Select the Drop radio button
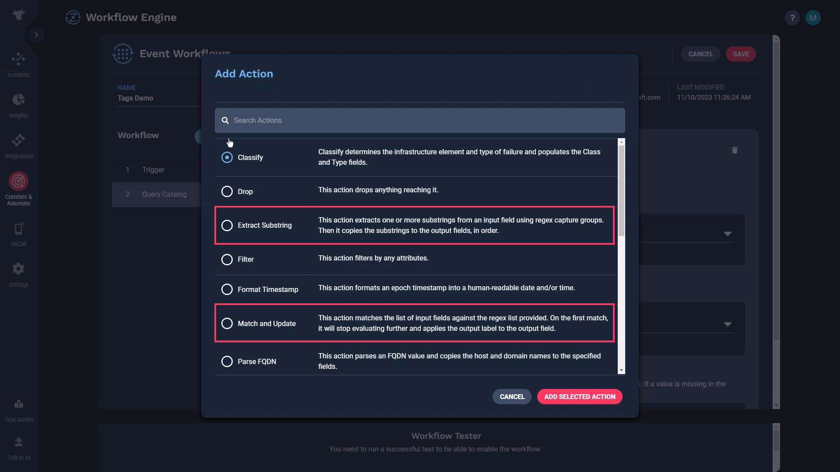The image size is (840, 472). (227, 191)
